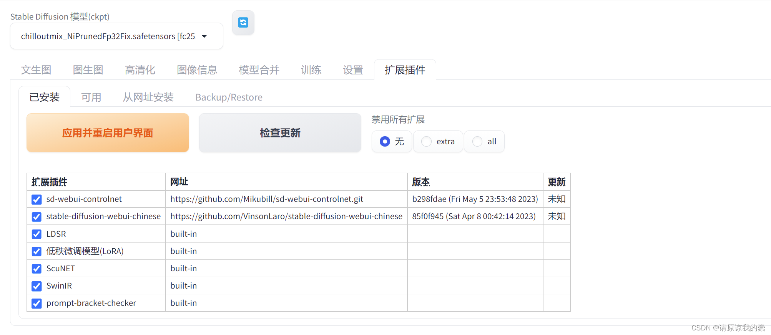Click built-in in the prompt-bracket-checker row
The height and width of the screenshot is (335, 771).
(x=184, y=303)
